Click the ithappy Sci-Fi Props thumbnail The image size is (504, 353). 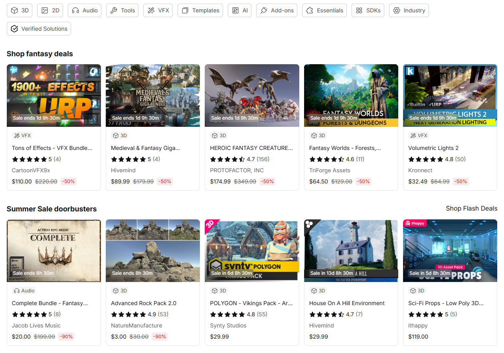pos(450,251)
